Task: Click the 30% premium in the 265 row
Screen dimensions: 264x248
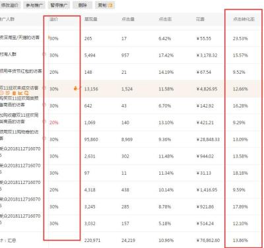Action: [x=54, y=38]
